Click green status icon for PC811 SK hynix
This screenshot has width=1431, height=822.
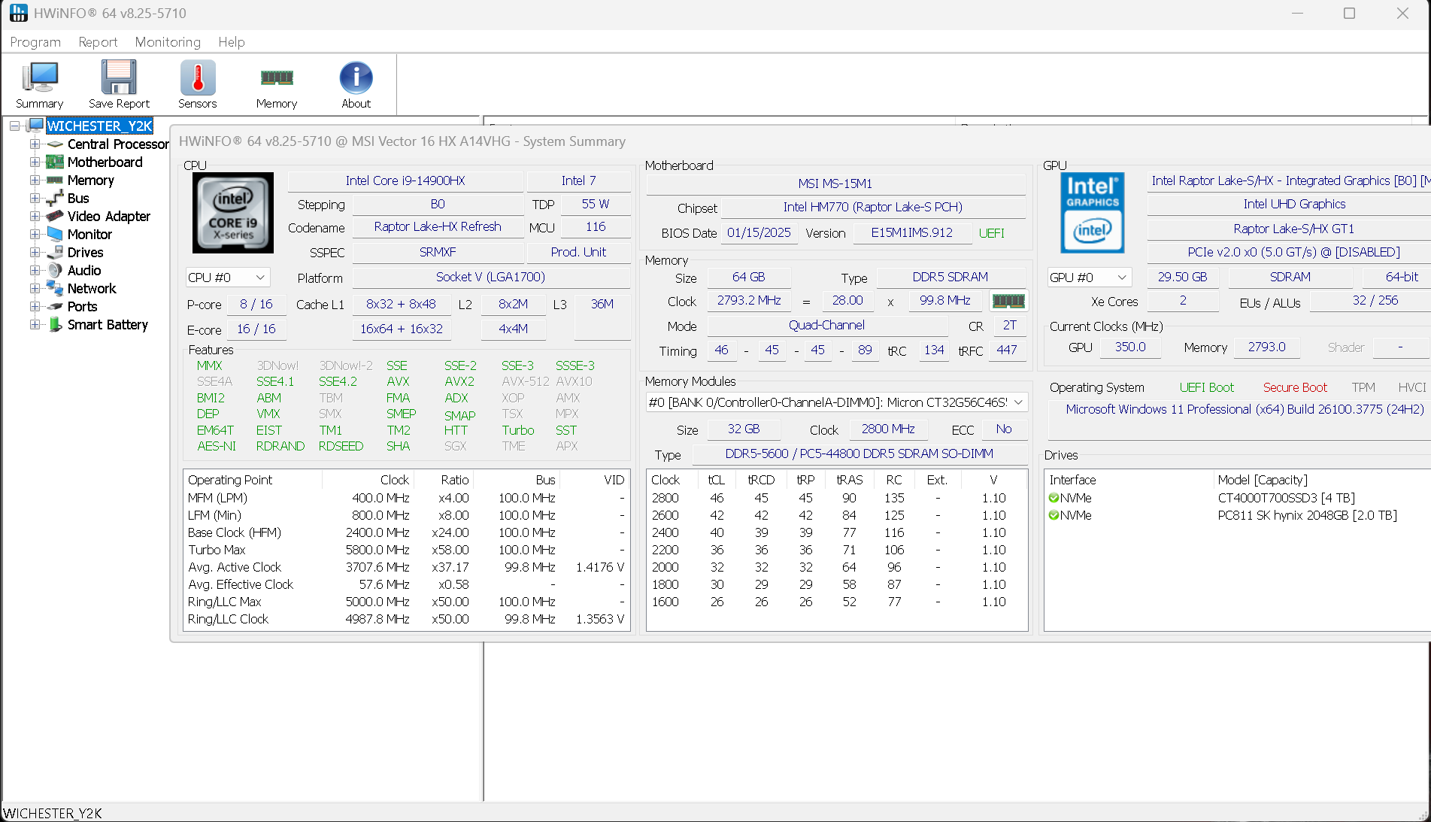click(x=1054, y=515)
